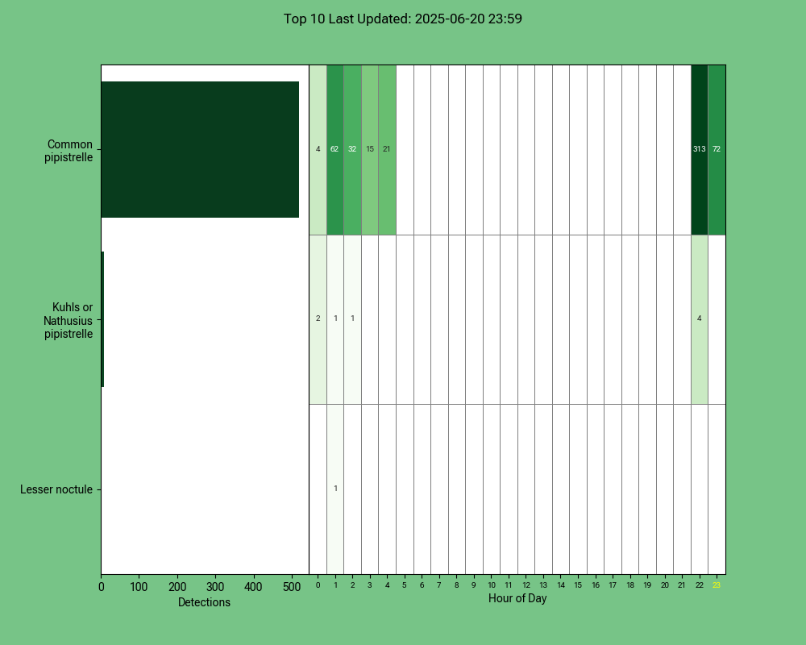Click hour 22 on the Hour of Day axis
This screenshot has height=645, width=806.
click(x=699, y=585)
